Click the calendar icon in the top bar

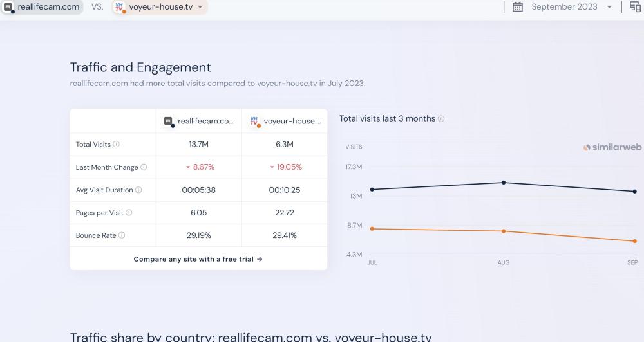pos(517,7)
